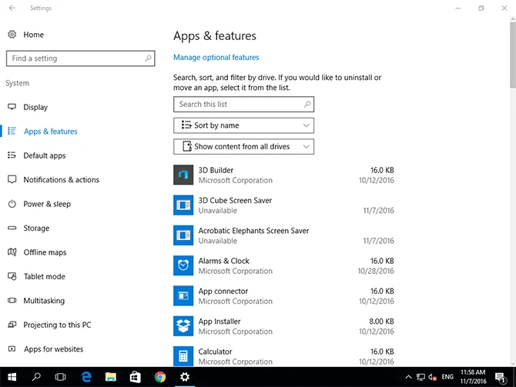Click the Multitasking icon in sidebar

[12, 301]
